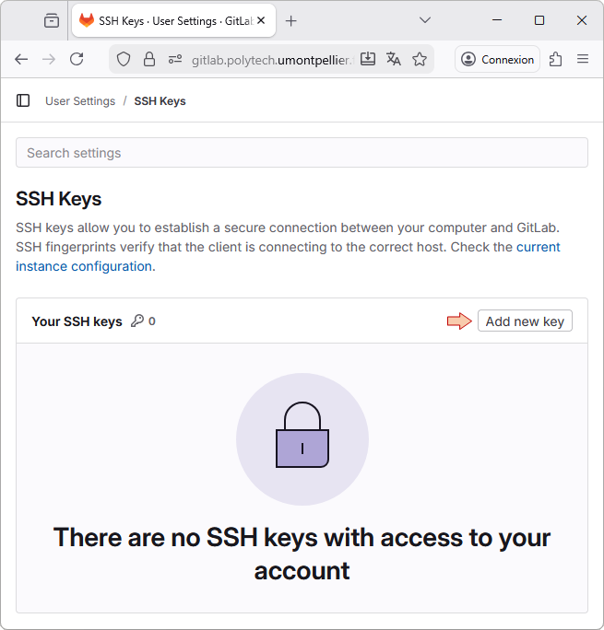This screenshot has height=630, width=604.
Task: Toggle the GitLab sidebar panel icon
Action: click(23, 100)
